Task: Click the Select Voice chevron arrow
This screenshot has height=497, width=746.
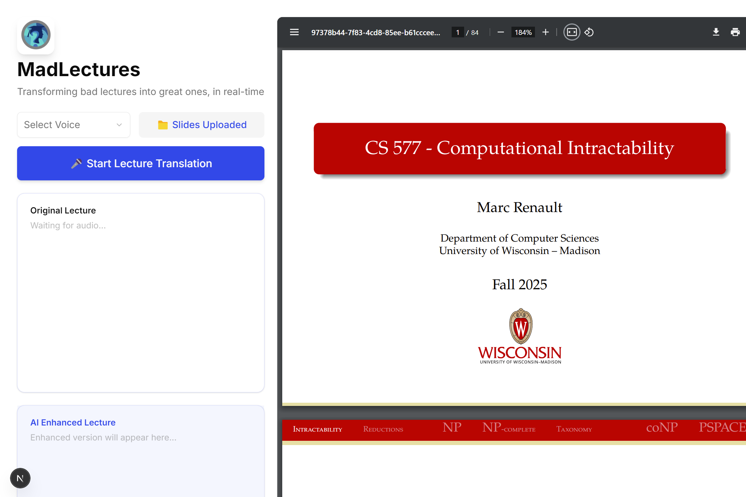Action: [119, 125]
